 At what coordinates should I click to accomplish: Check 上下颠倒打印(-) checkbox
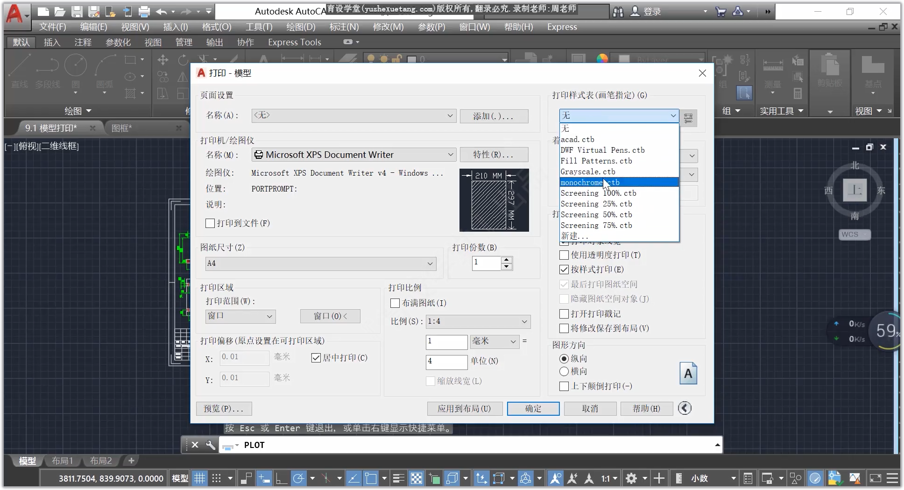[x=564, y=386]
